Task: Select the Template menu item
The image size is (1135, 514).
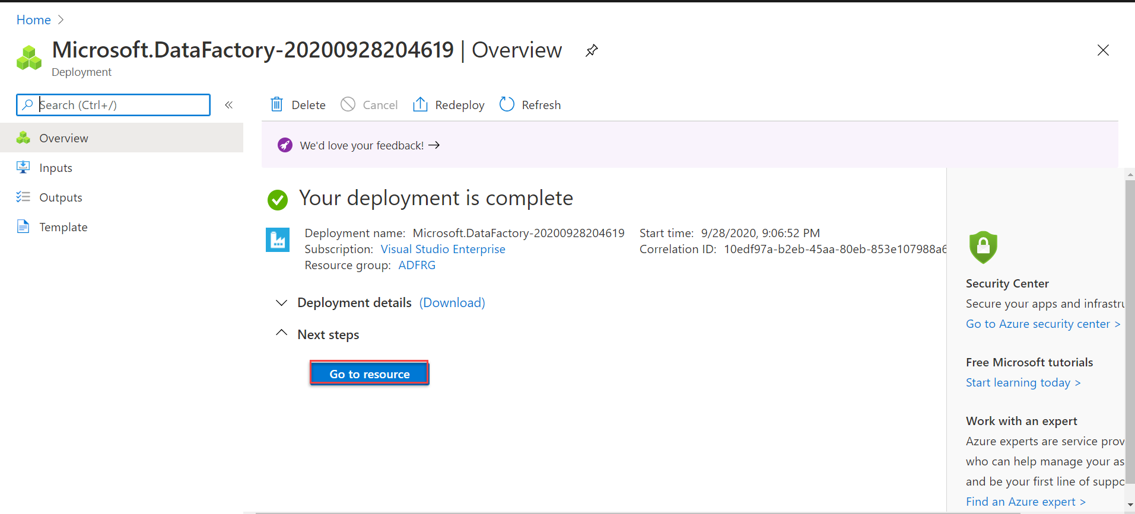Action: click(x=63, y=227)
